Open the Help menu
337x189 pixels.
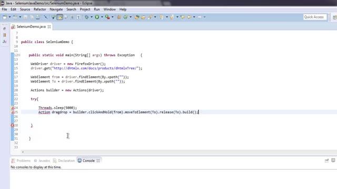pyautogui.click(x=123, y=9)
